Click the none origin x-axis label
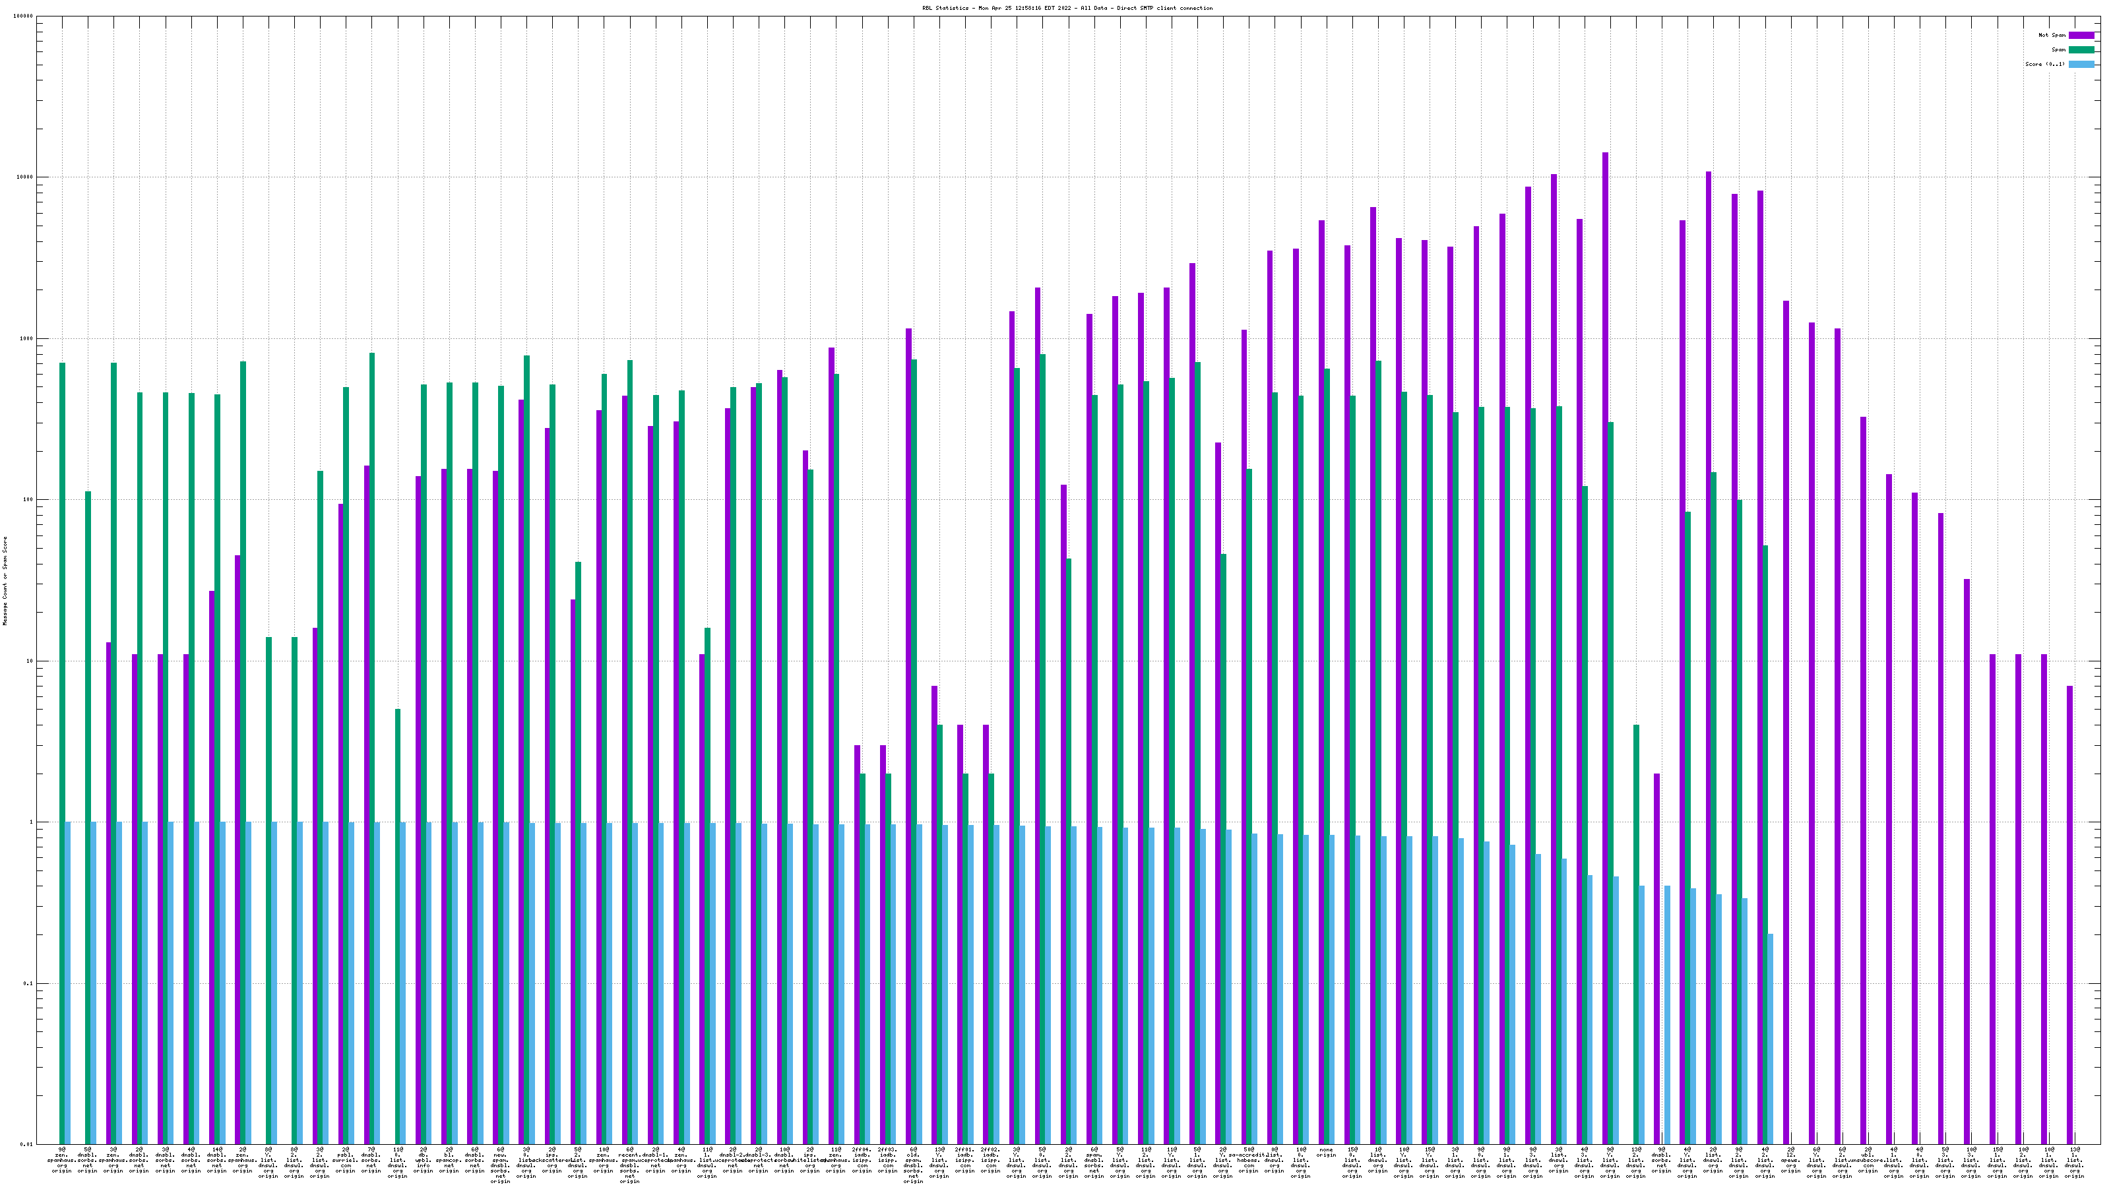Screen dimensions: 2111x1187 point(1326,1153)
